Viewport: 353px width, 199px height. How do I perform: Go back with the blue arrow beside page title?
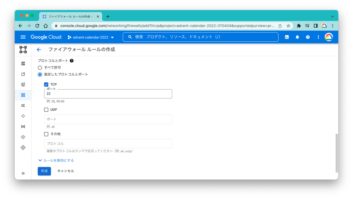tap(39, 50)
